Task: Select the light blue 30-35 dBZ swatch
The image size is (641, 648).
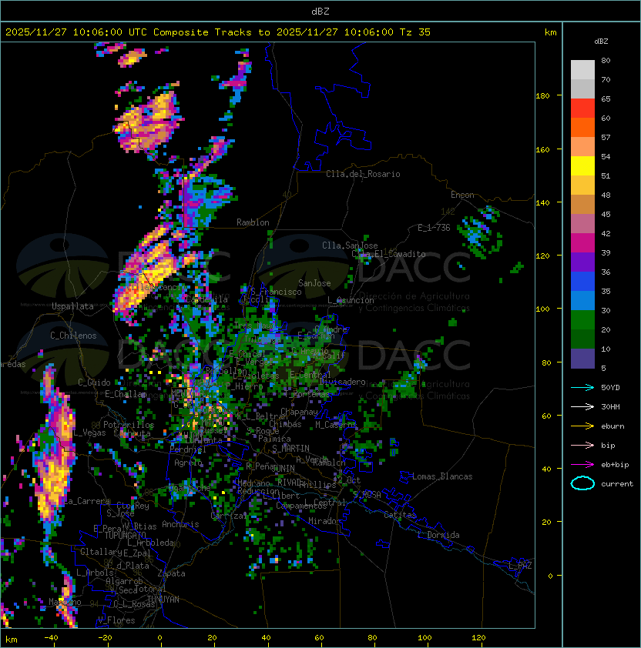Action: click(582, 300)
